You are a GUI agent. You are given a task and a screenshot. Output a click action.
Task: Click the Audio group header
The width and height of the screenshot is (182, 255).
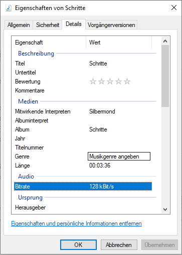(26, 176)
